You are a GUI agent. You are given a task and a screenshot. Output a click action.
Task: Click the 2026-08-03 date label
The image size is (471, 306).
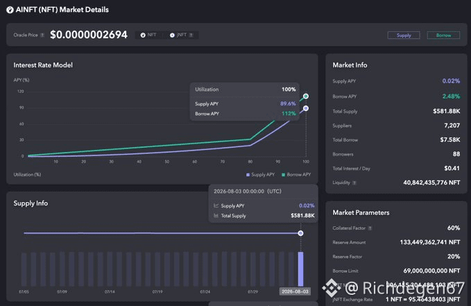(295, 291)
